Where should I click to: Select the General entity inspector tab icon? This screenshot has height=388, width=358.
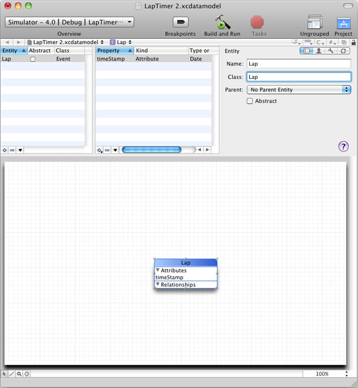[306, 51]
